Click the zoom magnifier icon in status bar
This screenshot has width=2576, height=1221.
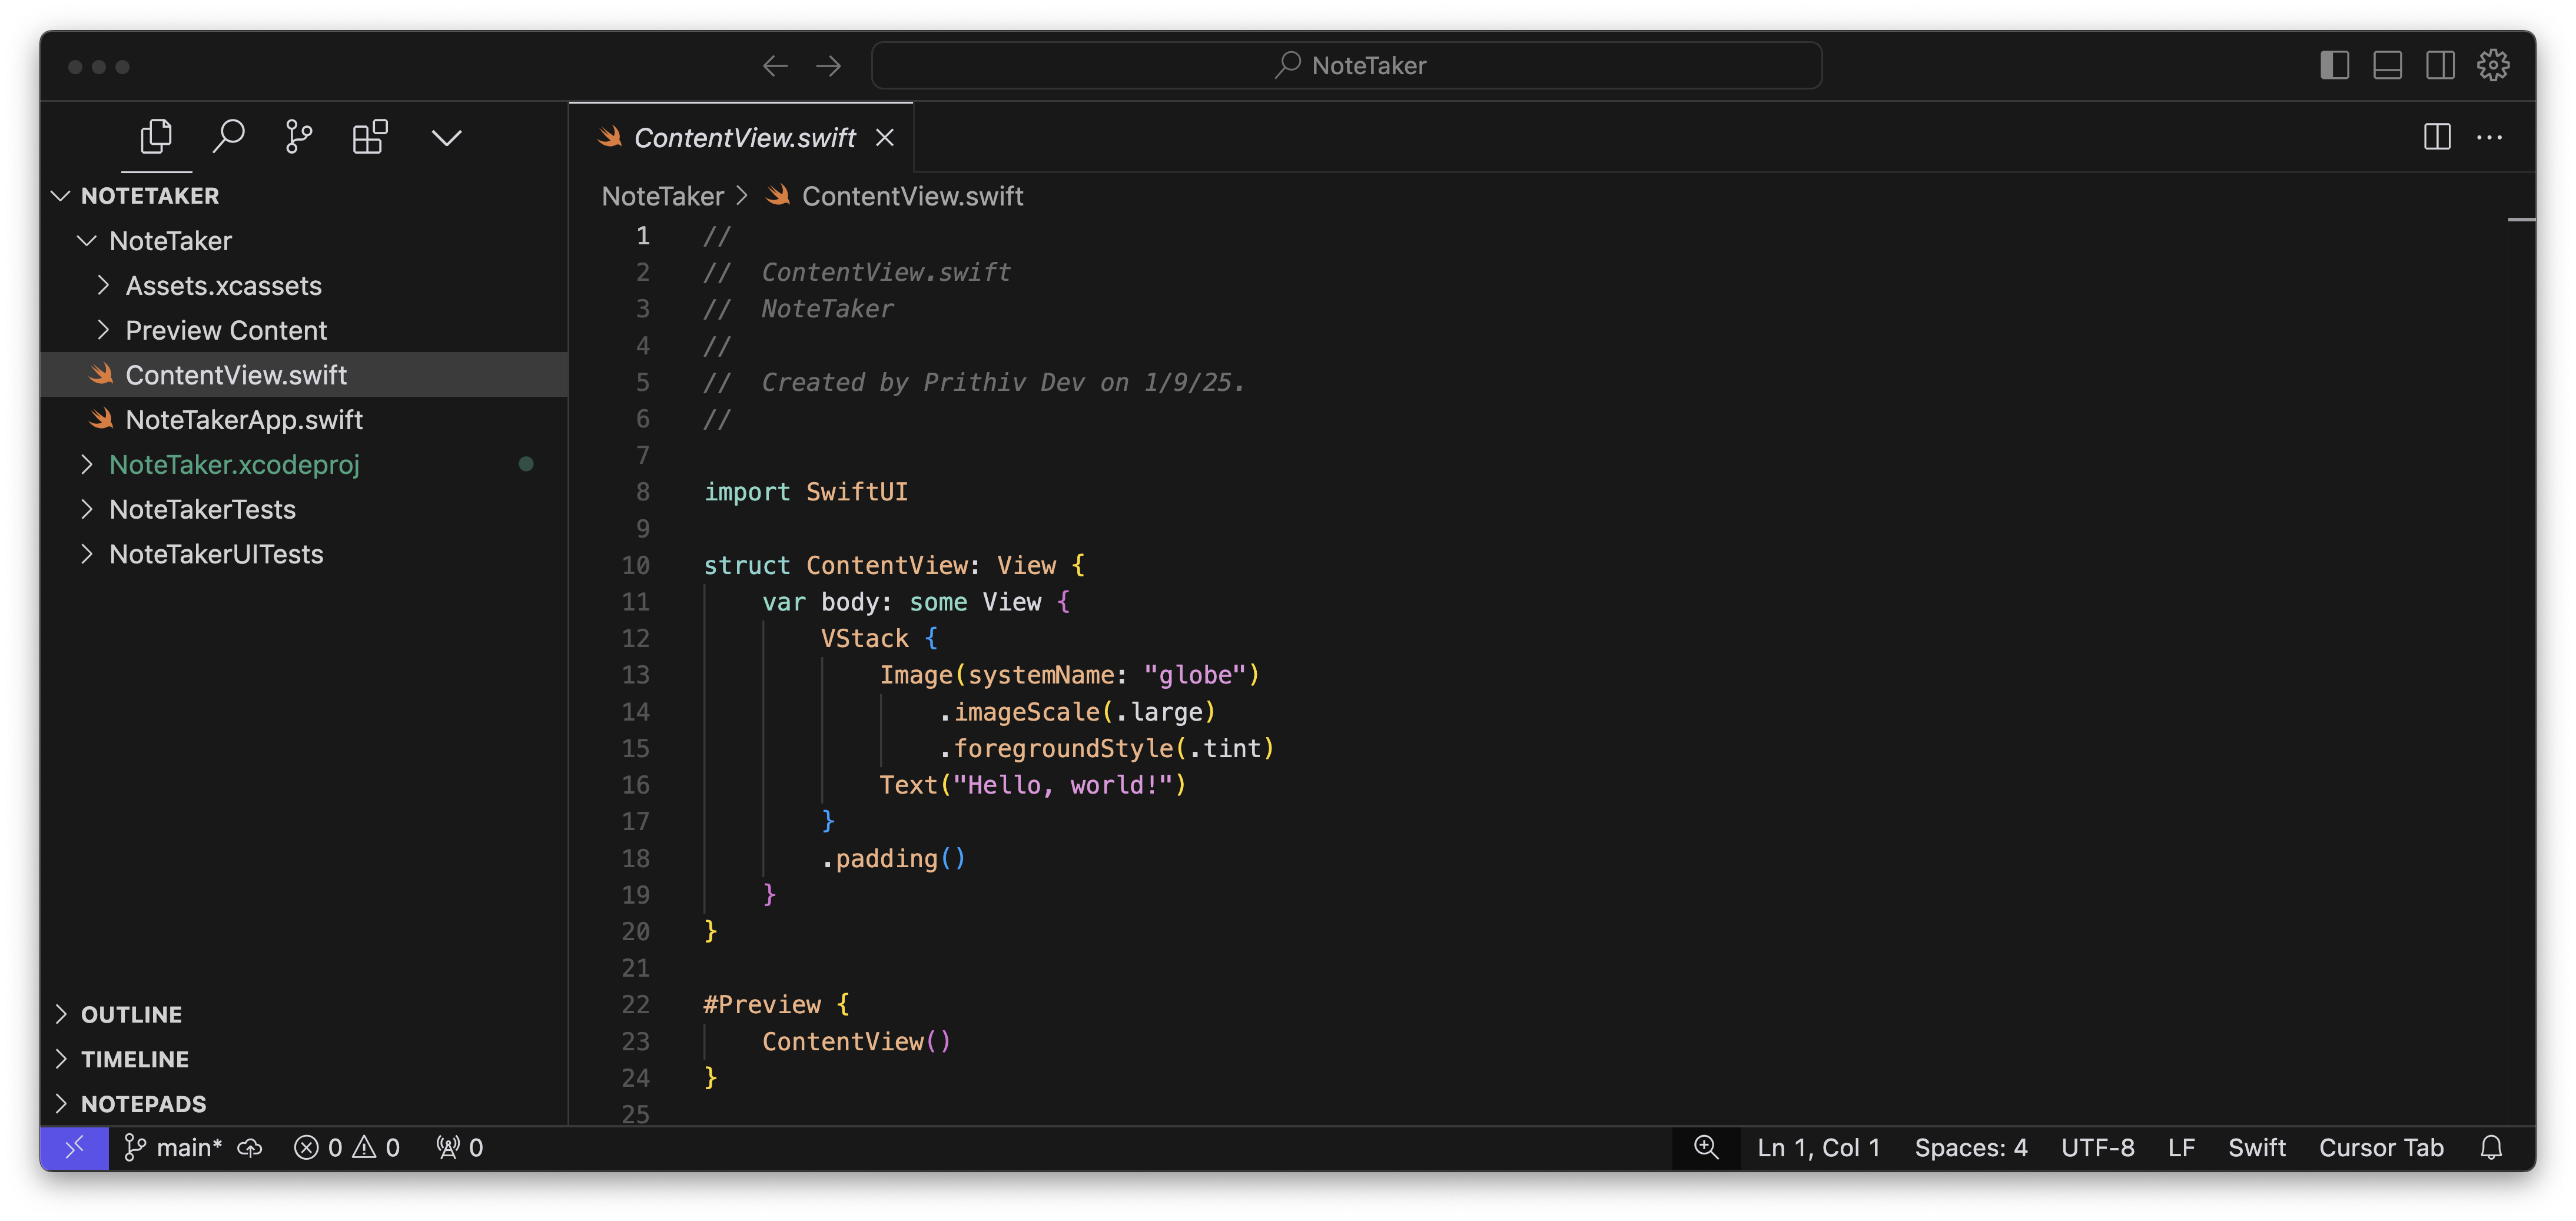click(1706, 1148)
